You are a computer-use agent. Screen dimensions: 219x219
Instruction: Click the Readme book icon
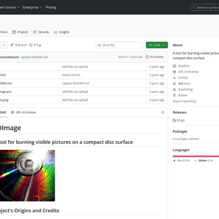(x=174, y=66)
